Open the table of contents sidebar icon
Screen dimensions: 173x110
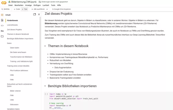point(2,15)
